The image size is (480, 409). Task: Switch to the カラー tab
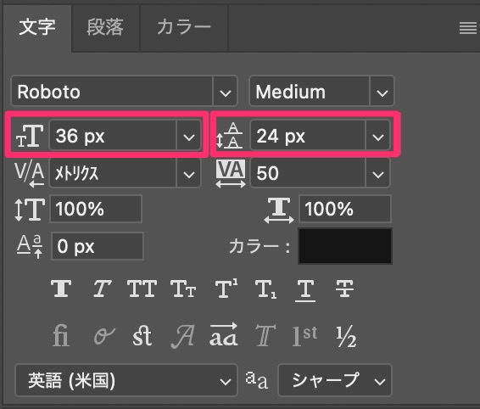pyautogui.click(x=184, y=27)
